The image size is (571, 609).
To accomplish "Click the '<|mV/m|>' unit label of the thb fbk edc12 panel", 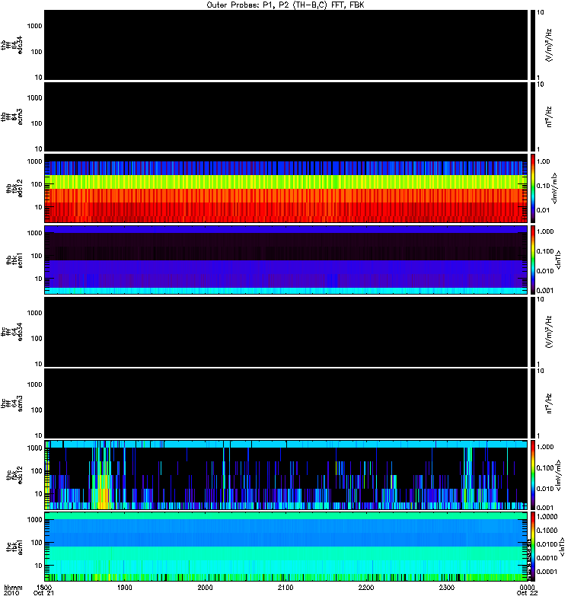I will coord(554,188).
